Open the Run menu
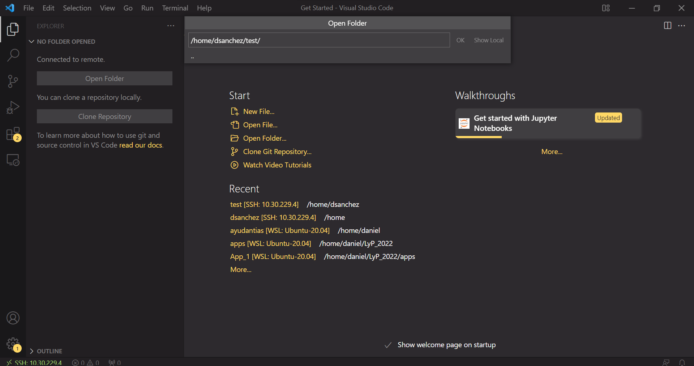This screenshot has width=694, height=366. tap(147, 8)
